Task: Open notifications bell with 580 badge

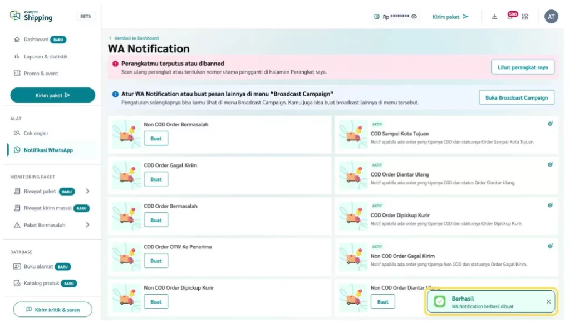Action: (510, 17)
